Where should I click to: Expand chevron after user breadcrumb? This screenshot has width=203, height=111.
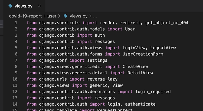[59, 16]
